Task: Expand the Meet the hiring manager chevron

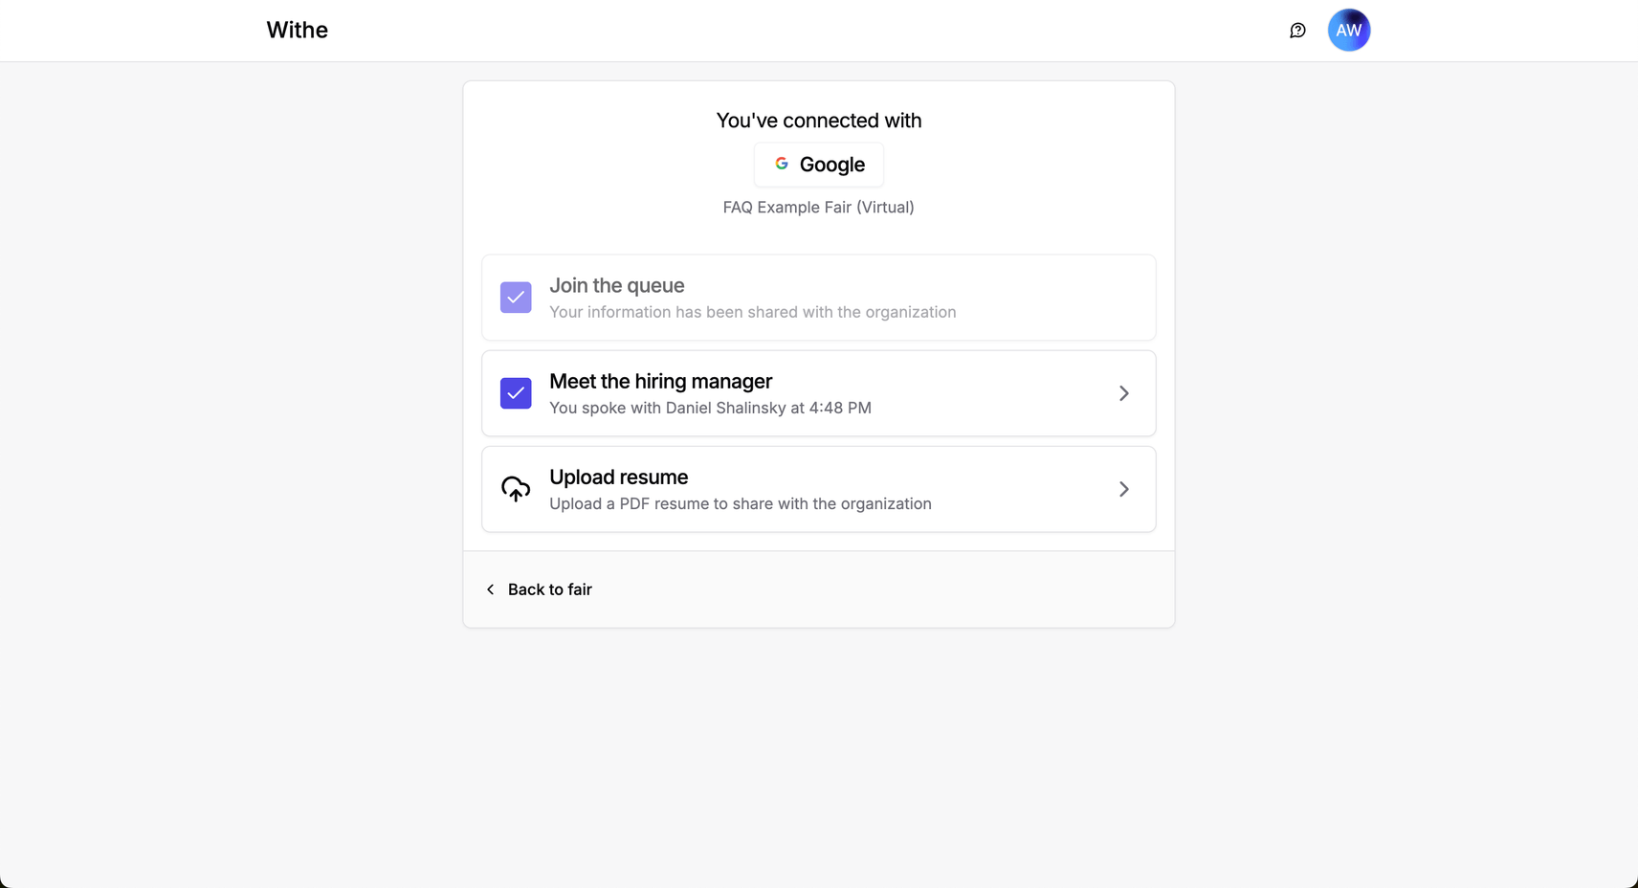Action: [1124, 393]
